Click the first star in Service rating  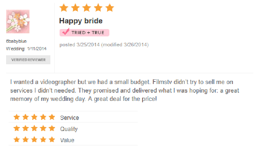pos(17,117)
